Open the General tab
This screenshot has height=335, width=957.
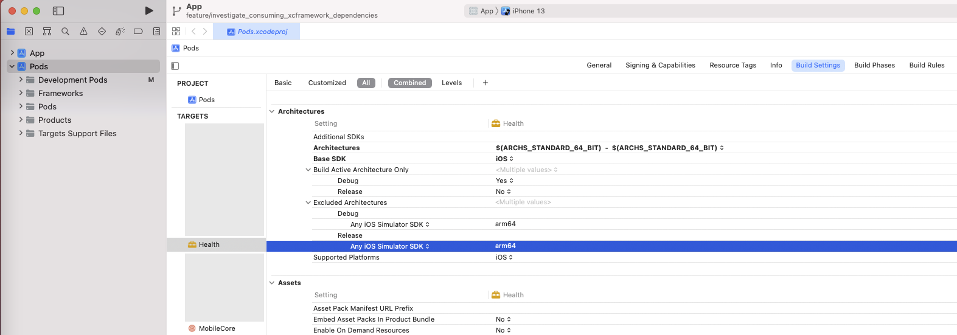[x=599, y=65]
